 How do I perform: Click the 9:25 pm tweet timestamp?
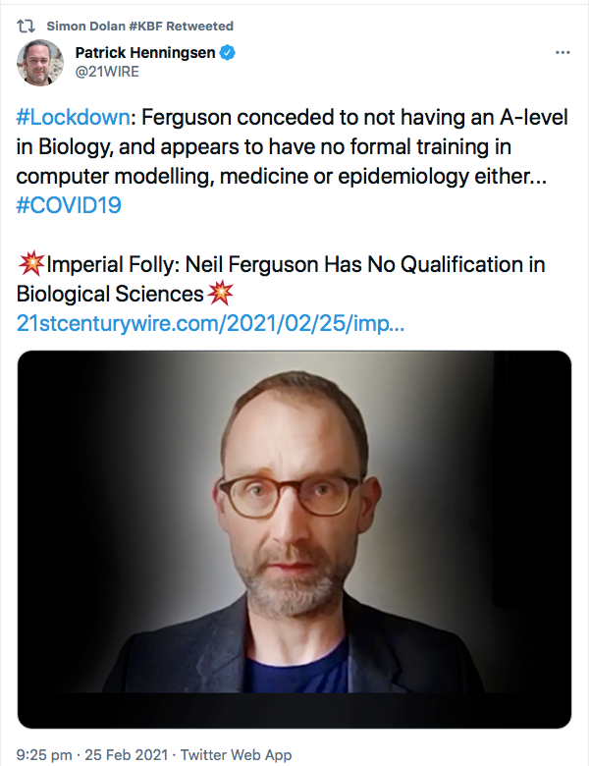tap(44, 755)
